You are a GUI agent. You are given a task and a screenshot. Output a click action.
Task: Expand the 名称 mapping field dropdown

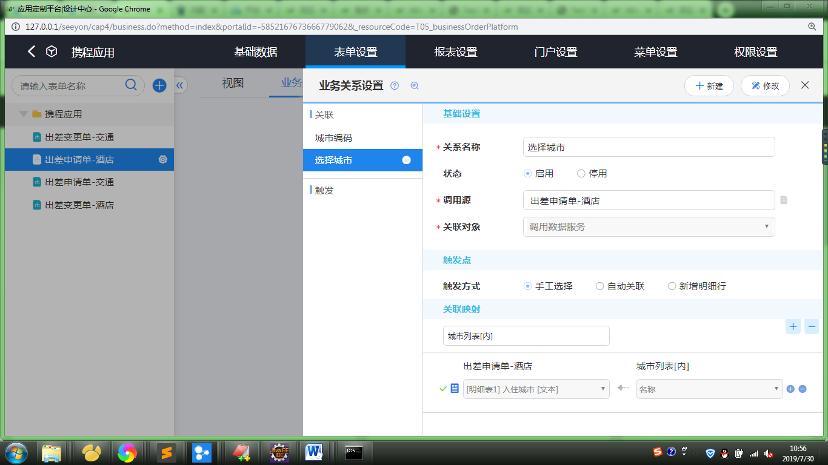click(709, 389)
